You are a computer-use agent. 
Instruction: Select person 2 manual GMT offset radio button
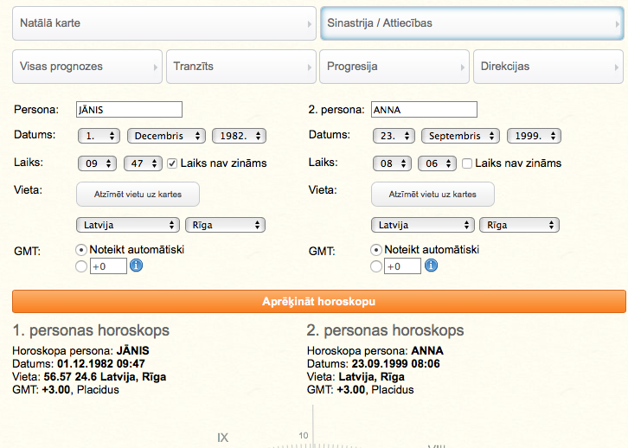point(375,266)
